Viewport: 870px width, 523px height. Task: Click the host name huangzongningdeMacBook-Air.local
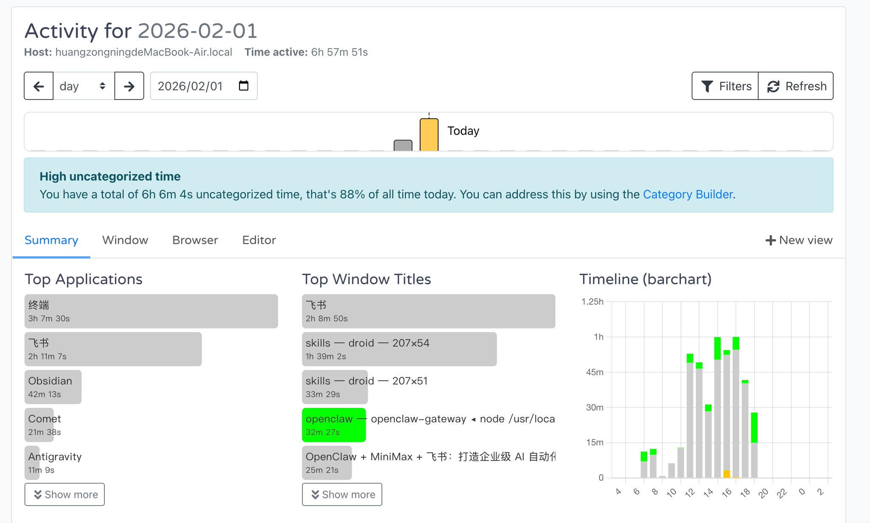(144, 52)
